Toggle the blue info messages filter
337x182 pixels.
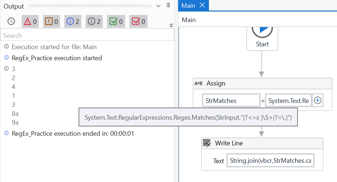(73, 21)
